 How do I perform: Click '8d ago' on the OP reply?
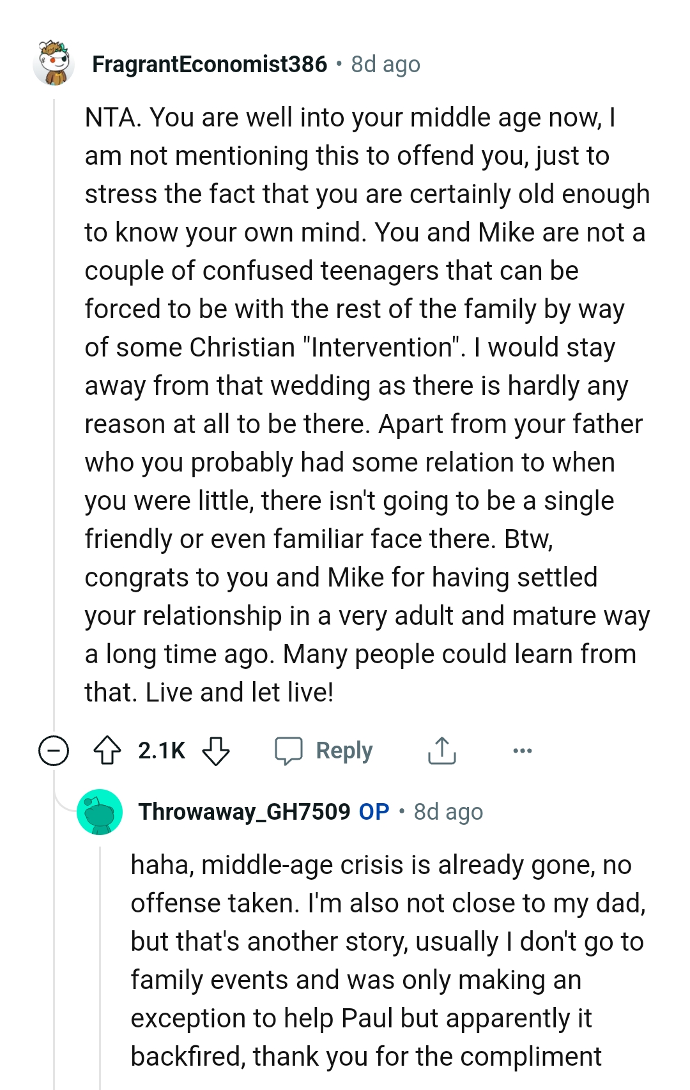tap(447, 812)
